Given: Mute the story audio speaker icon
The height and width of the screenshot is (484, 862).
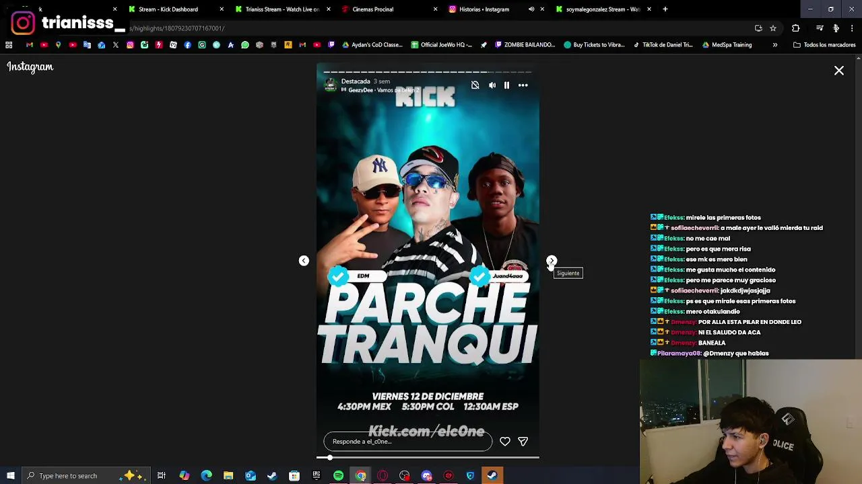Looking at the screenshot, I should (492, 85).
